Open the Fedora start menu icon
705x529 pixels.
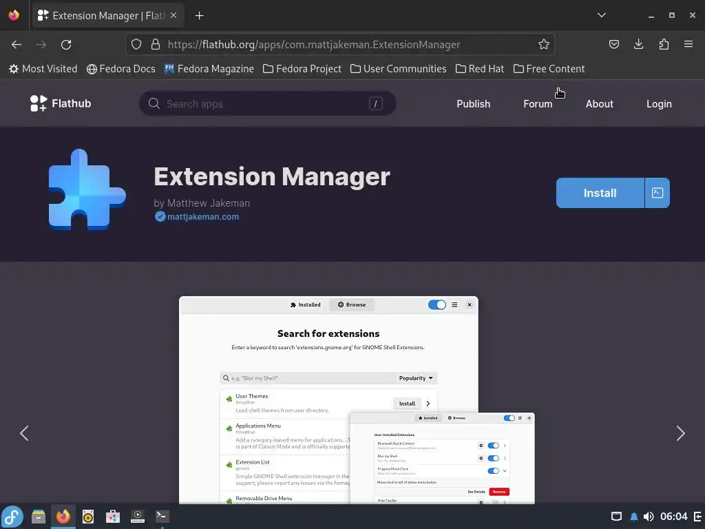(12, 517)
